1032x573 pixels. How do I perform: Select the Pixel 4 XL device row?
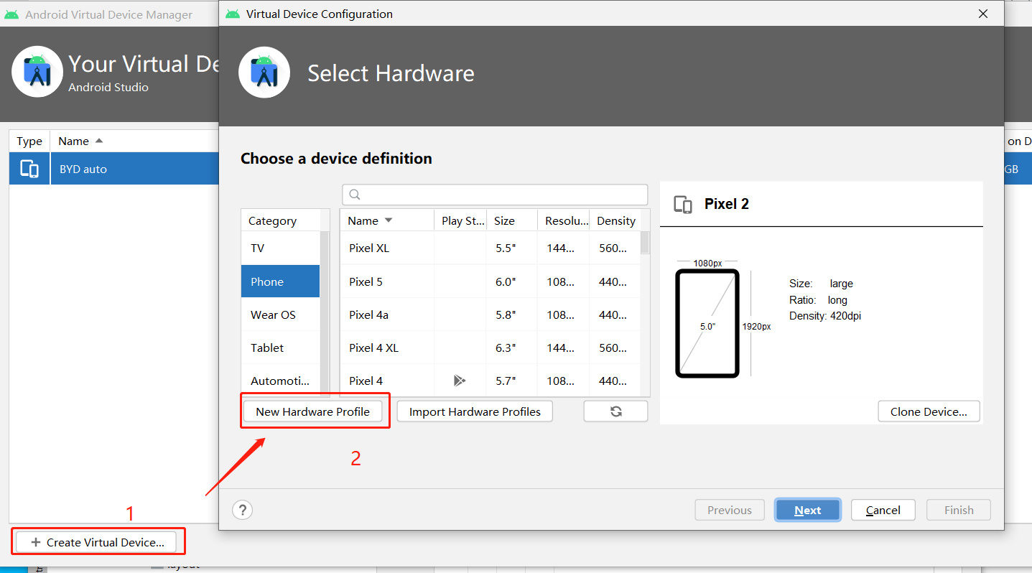pos(490,348)
